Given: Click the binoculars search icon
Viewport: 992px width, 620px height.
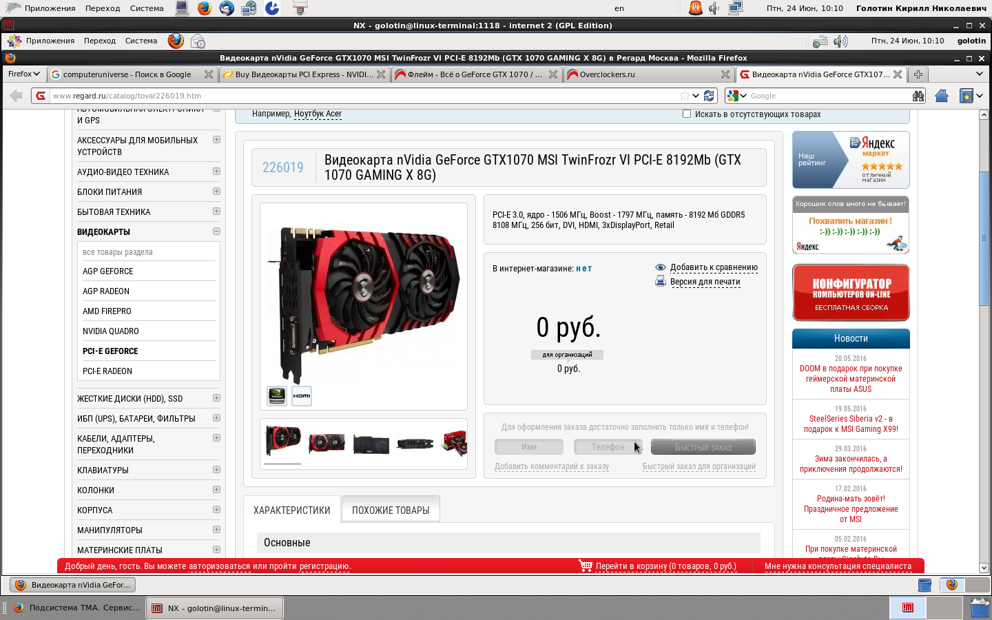Looking at the screenshot, I should pos(918,96).
